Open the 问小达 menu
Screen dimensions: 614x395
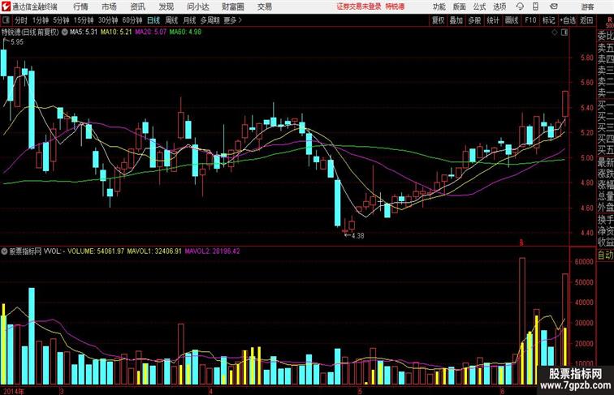pyautogui.click(x=197, y=6)
